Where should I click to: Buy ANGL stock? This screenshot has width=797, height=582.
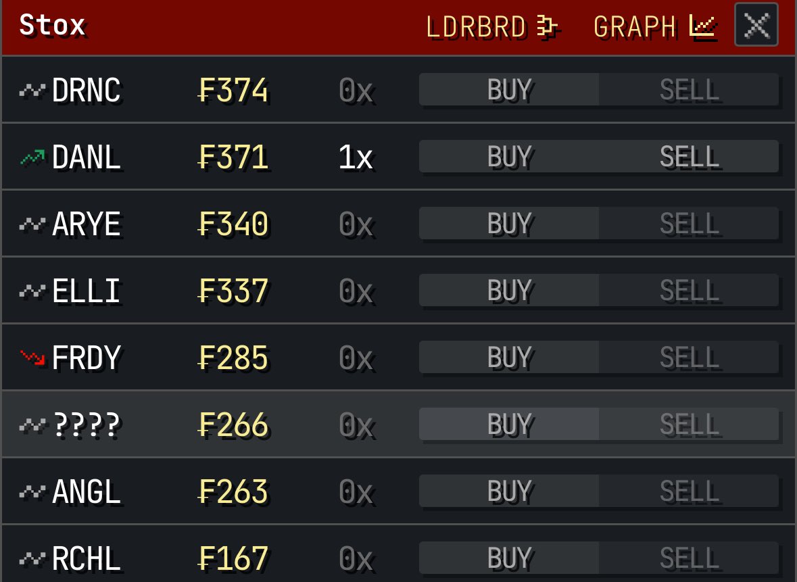pos(509,491)
